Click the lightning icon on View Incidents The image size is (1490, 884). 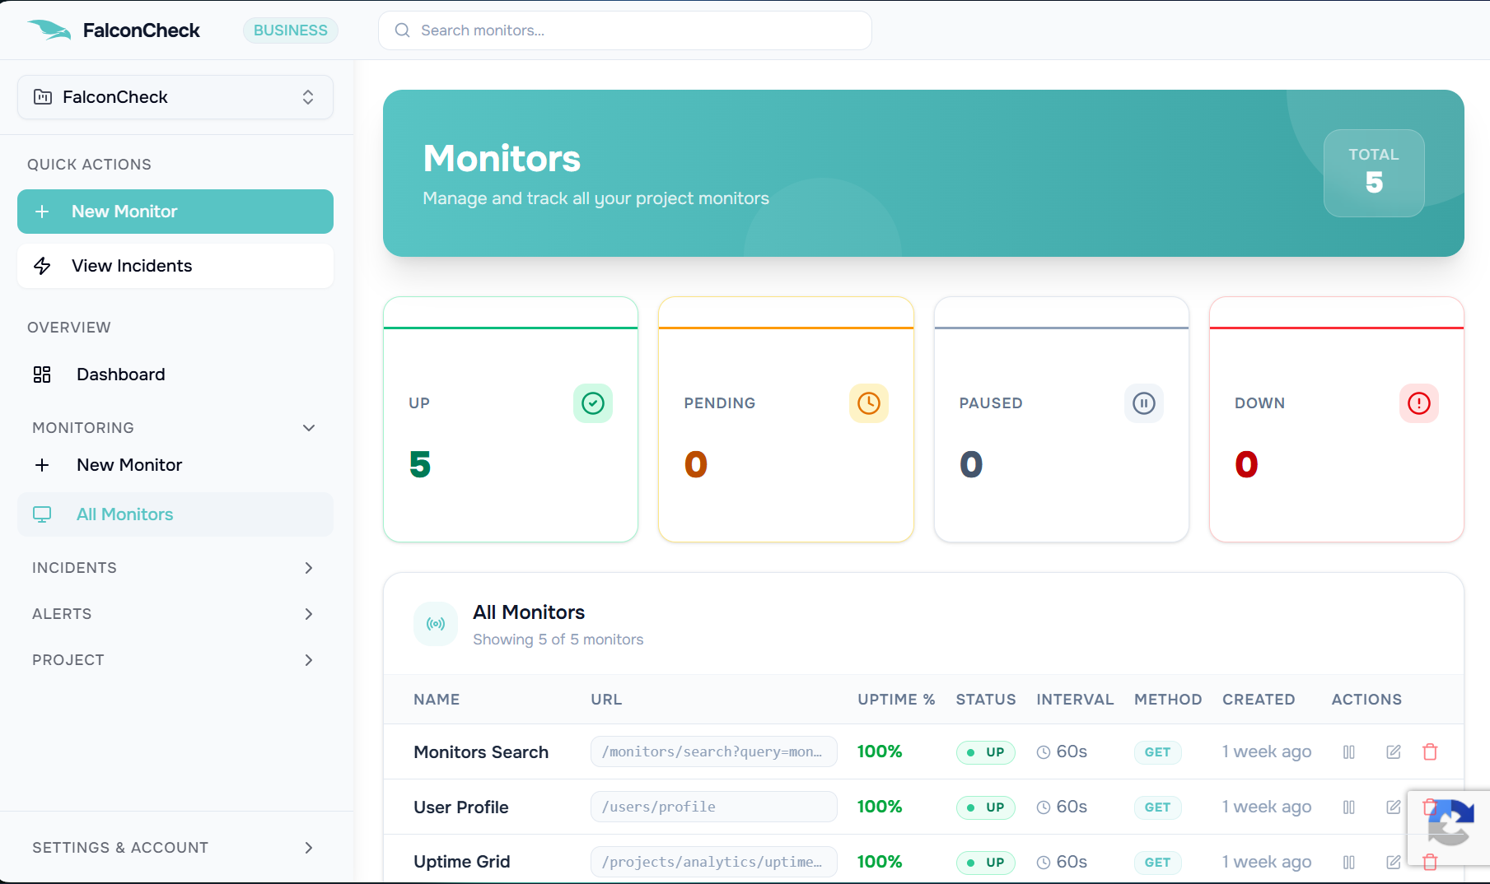coord(42,266)
